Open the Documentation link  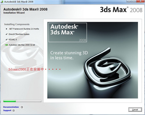[11, 107]
